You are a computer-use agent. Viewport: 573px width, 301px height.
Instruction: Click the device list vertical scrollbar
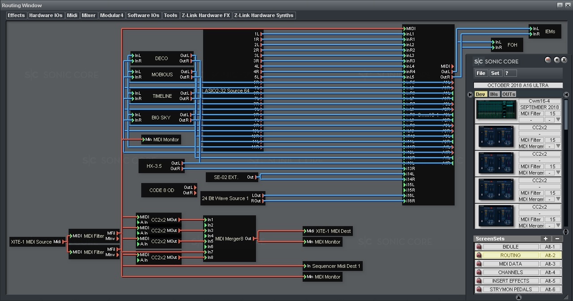click(566, 135)
